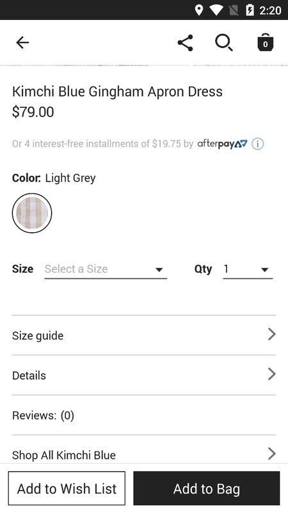Open Reviews (0) section
The height and width of the screenshot is (513, 288).
[x=144, y=415]
